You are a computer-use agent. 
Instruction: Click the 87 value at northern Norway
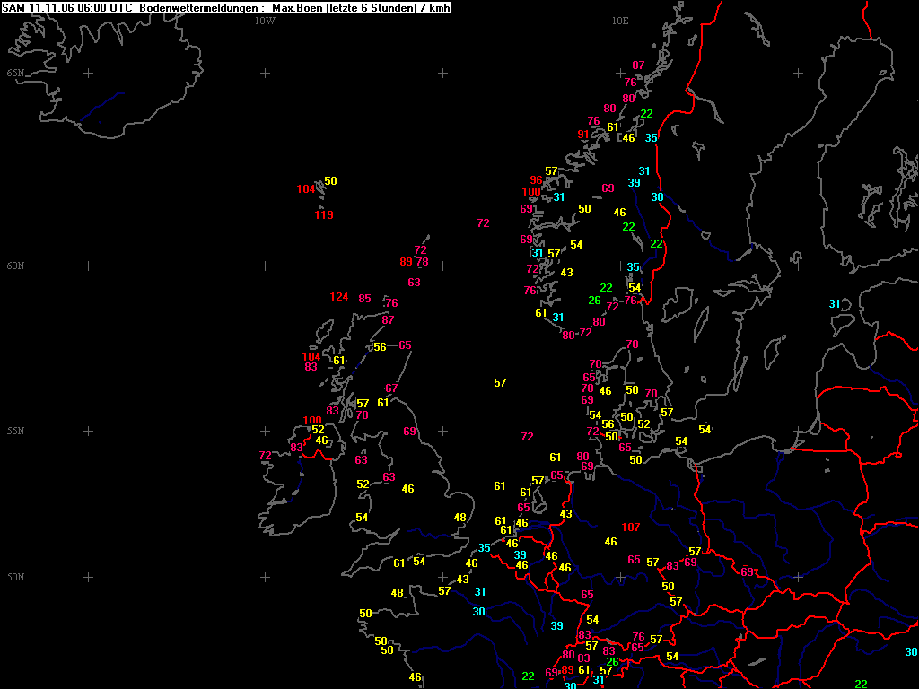[x=638, y=65]
